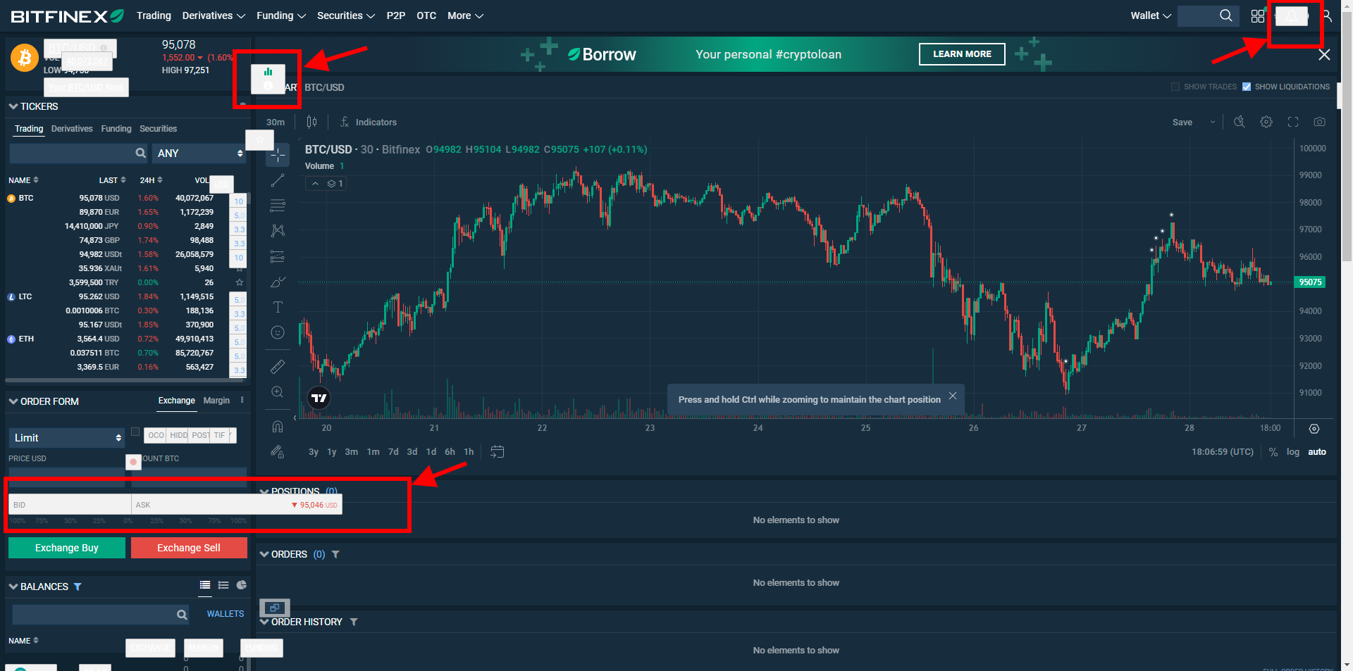Enter fullscreen chart mode
1353x671 pixels.
pyautogui.click(x=1293, y=122)
